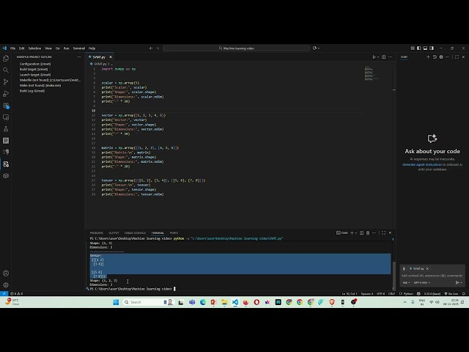Open the Copilot icon beside command center

(x=314, y=48)
